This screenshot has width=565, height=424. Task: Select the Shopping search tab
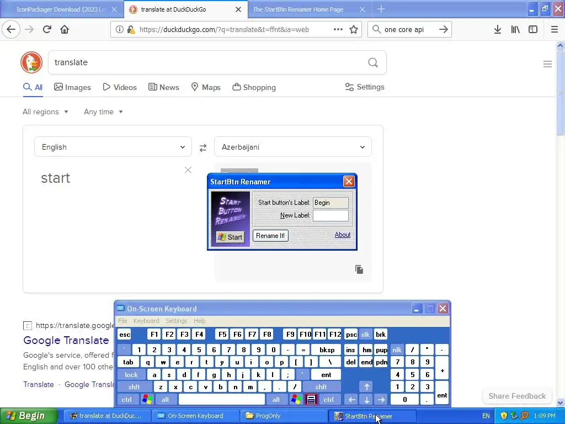pyautogui.click(x=254, y=87)
